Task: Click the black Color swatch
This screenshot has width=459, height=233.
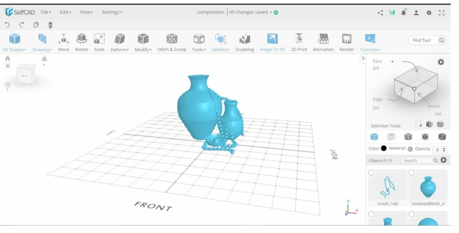Action: 384,149
